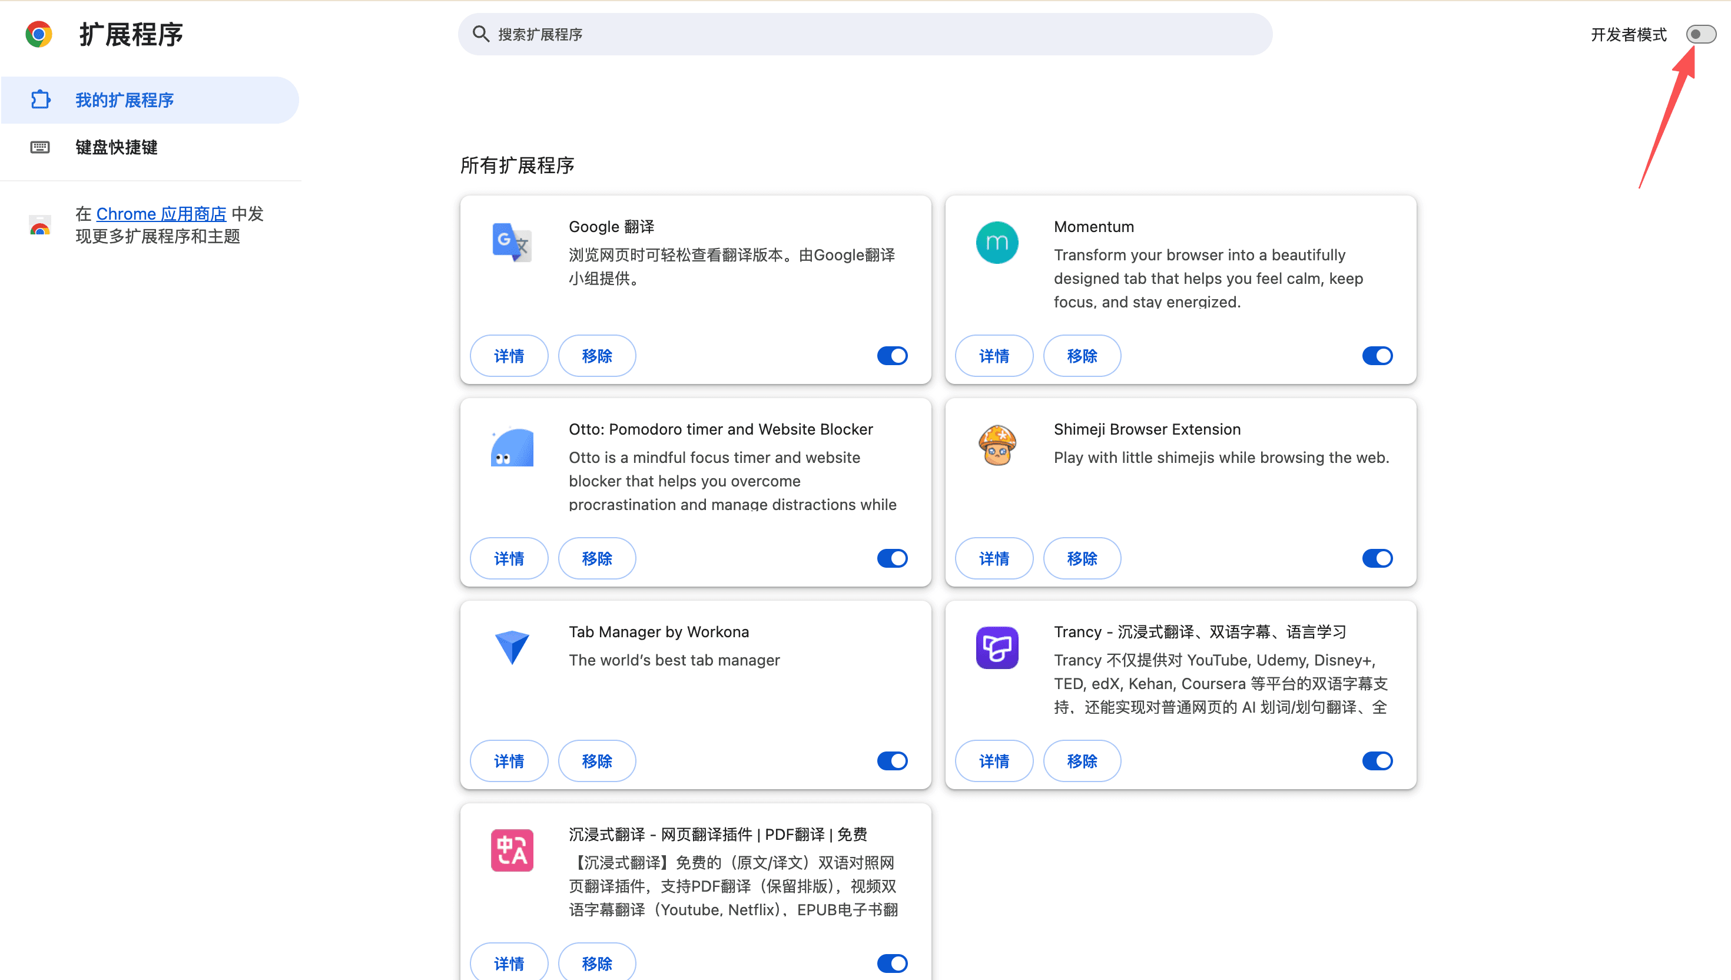Open the Chrome 应用商店 link
Viewport: 1731px width, 980px height.
[161, 214]
